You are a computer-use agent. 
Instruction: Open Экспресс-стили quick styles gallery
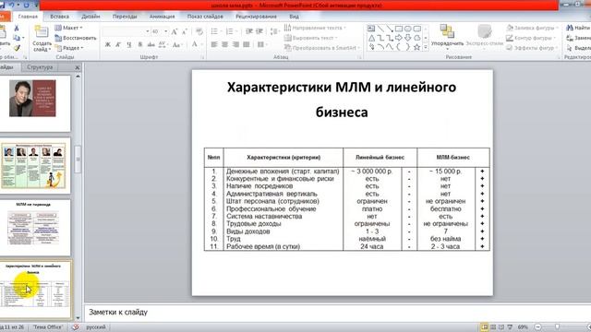click(x=485, y=36)
